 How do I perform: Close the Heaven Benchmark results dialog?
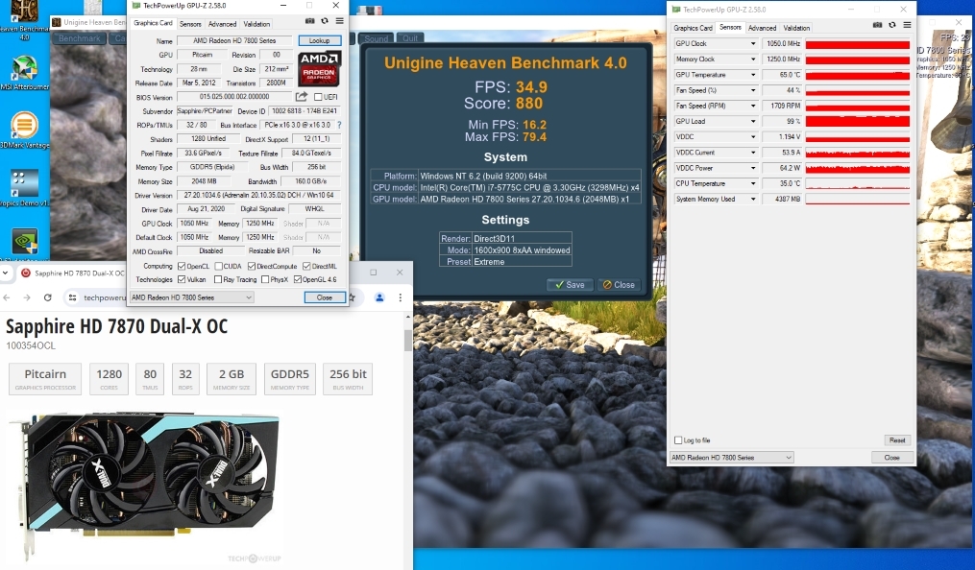(619, 284)
